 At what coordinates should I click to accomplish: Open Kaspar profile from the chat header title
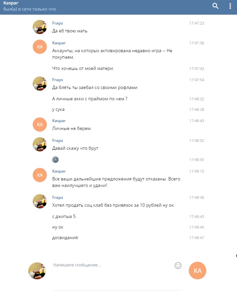click(x=11, y=3)
